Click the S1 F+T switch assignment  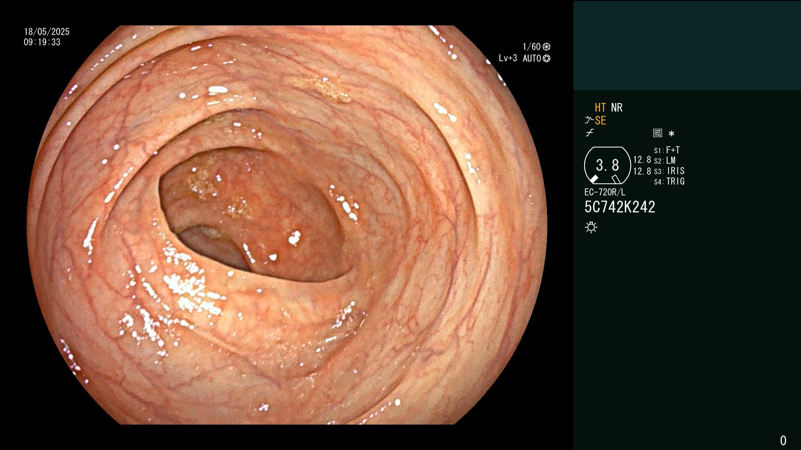tap(667, 150)
